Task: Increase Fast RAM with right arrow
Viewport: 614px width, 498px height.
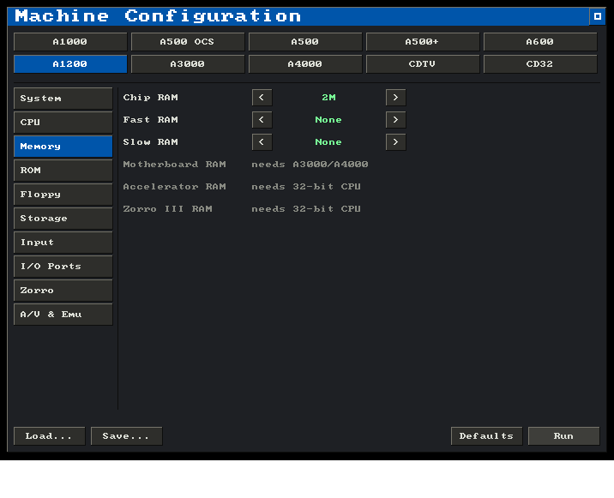Action: coord(396,120)
